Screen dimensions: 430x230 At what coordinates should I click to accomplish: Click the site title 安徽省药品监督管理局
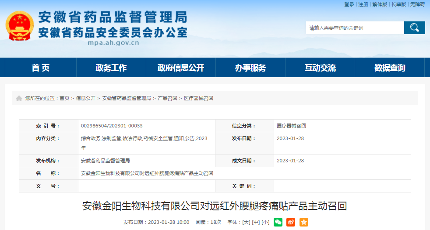(113, 17)
